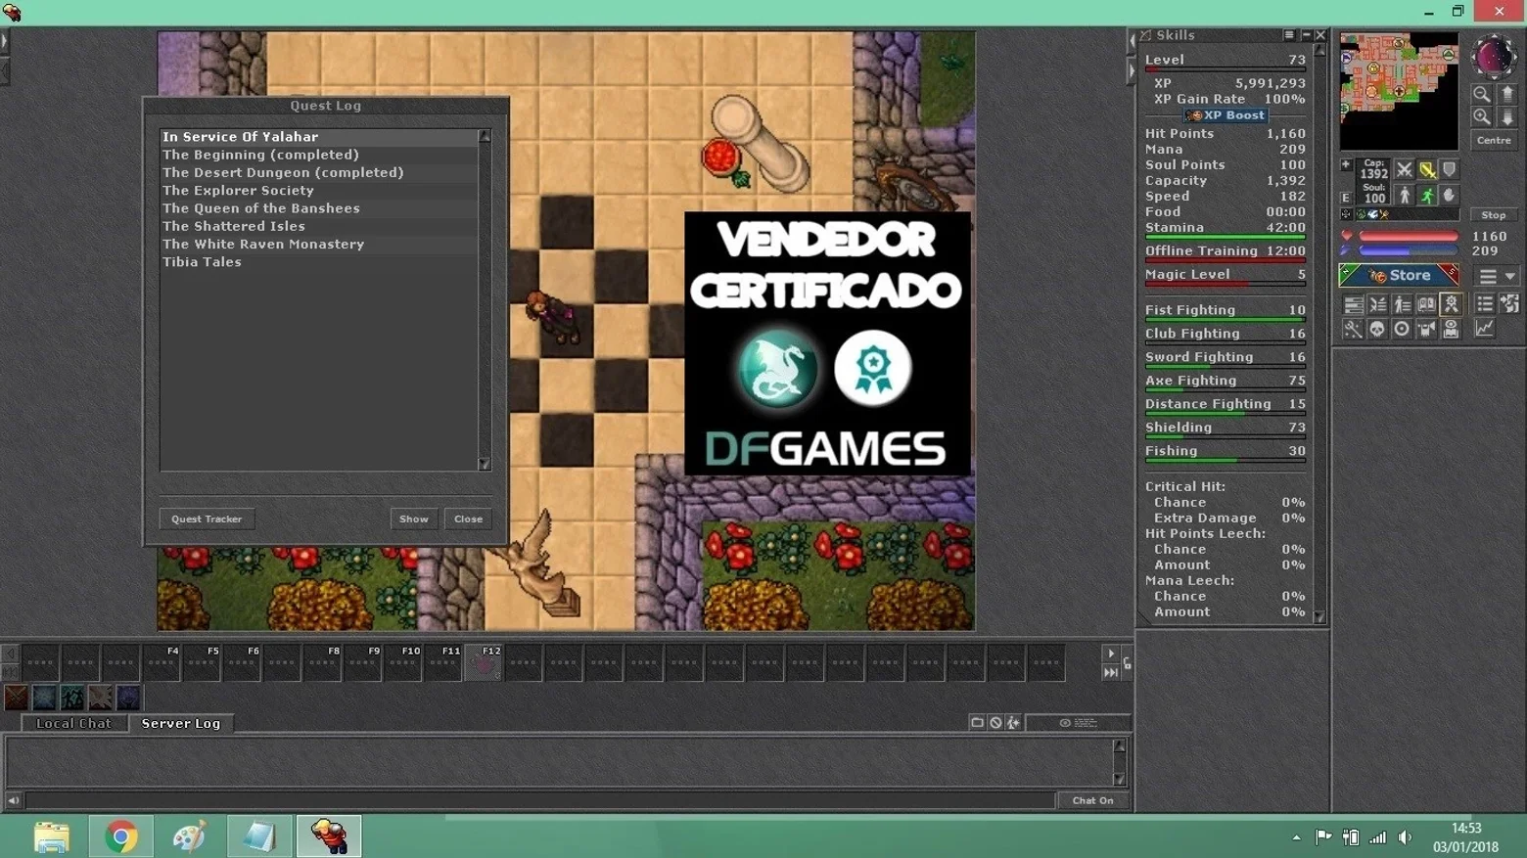Select The Explorer Society quest
The image size is (1527, 858).
(319, 191)
